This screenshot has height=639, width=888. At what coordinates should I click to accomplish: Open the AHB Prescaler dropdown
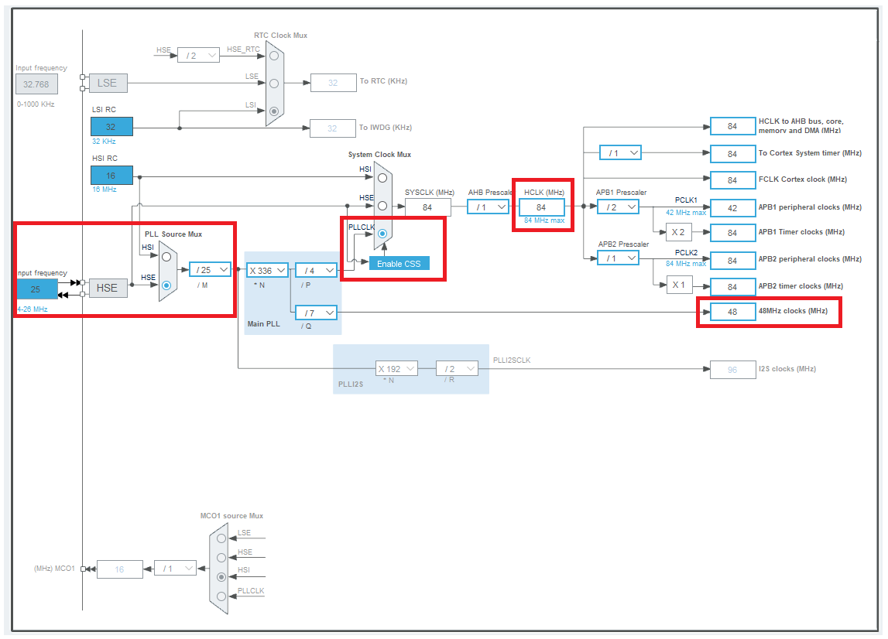point(488,207)
